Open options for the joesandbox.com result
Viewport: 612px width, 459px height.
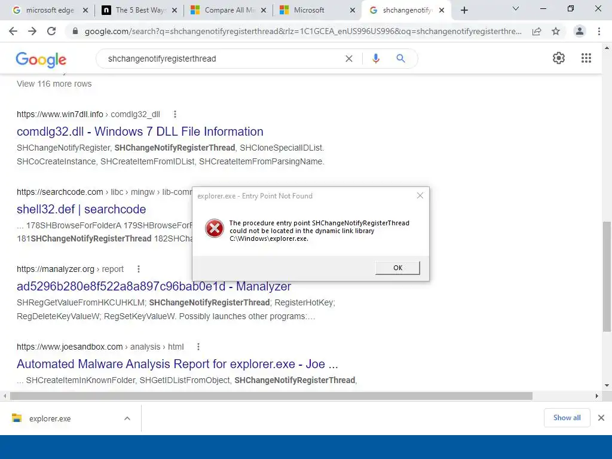pos(198,347)
